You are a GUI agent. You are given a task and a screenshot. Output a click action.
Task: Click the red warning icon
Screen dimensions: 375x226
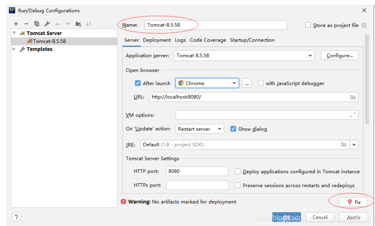pyautogui.click(x=123, y=202)
